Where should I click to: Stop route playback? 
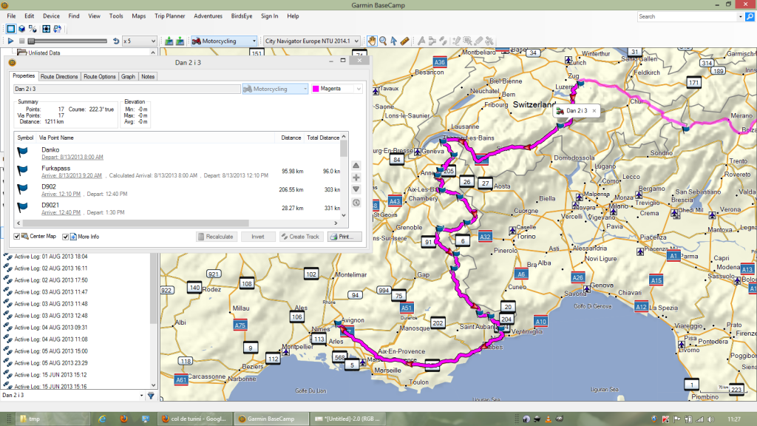pos(21,41)
